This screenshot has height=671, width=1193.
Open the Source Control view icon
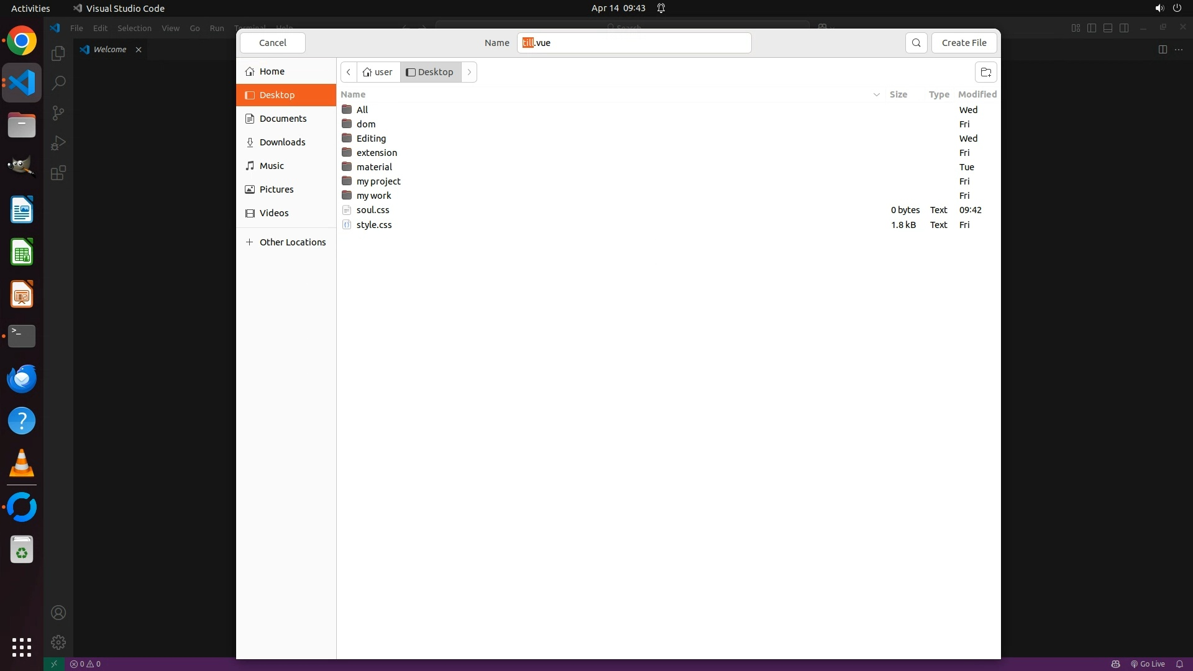pos(58,113)
